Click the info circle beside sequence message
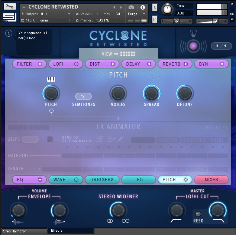The image size is (236, 235). (x=9, y=33)
